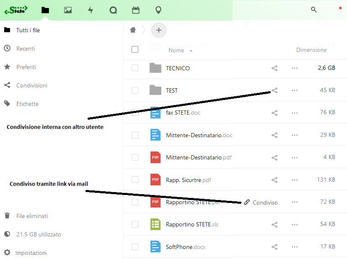Screen dimensions: 347x259
Task: Open the Calendar app icon
Action: (136, 10)
